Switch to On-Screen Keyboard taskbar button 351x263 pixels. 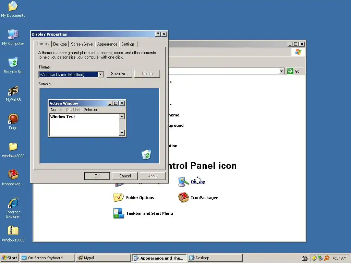point(47,258)
